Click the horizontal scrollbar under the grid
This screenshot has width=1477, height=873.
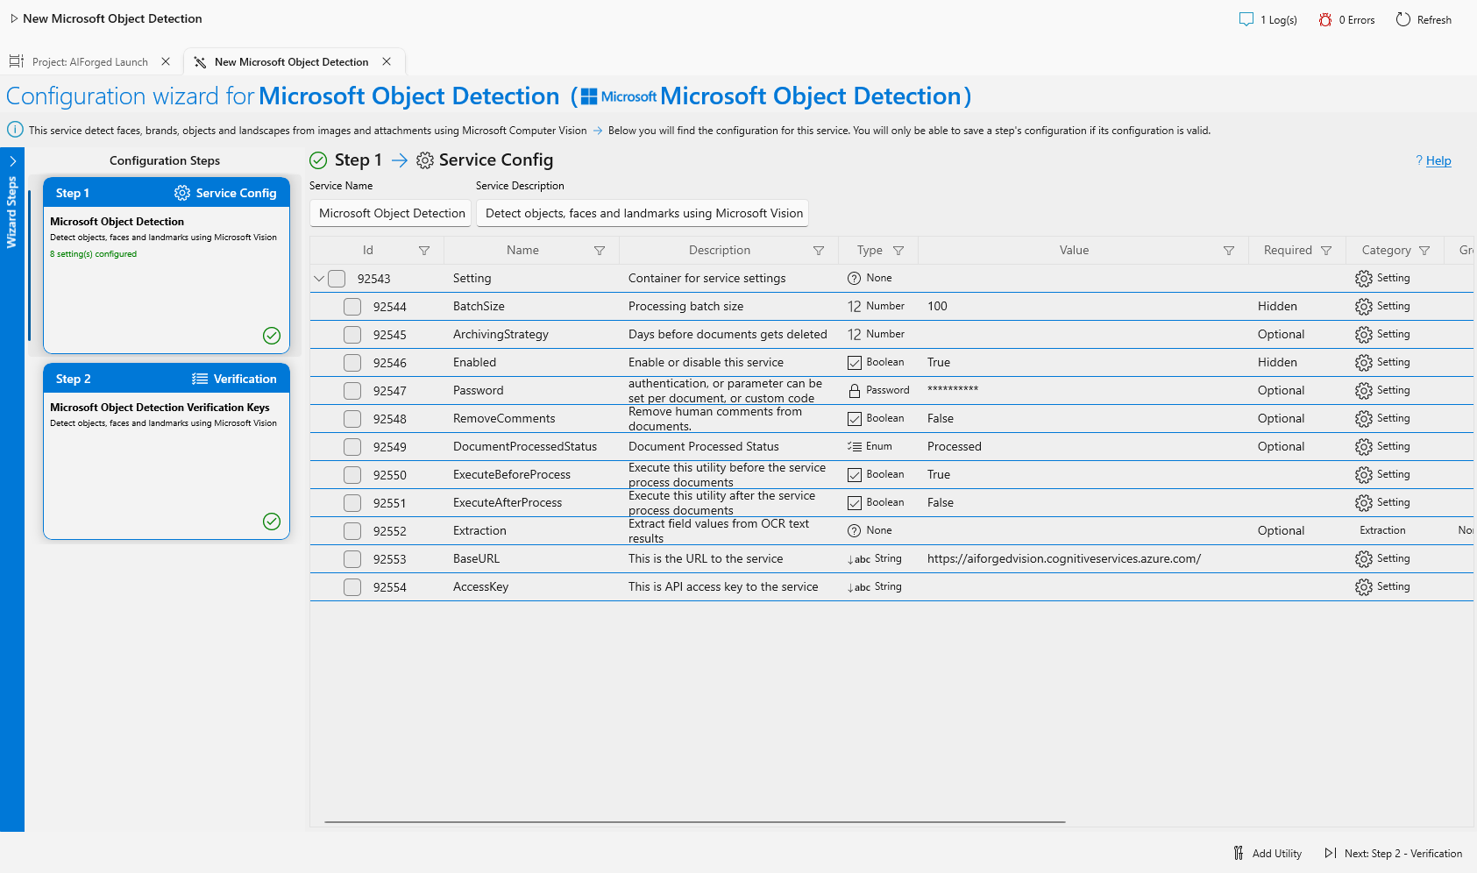coord(695,822)
